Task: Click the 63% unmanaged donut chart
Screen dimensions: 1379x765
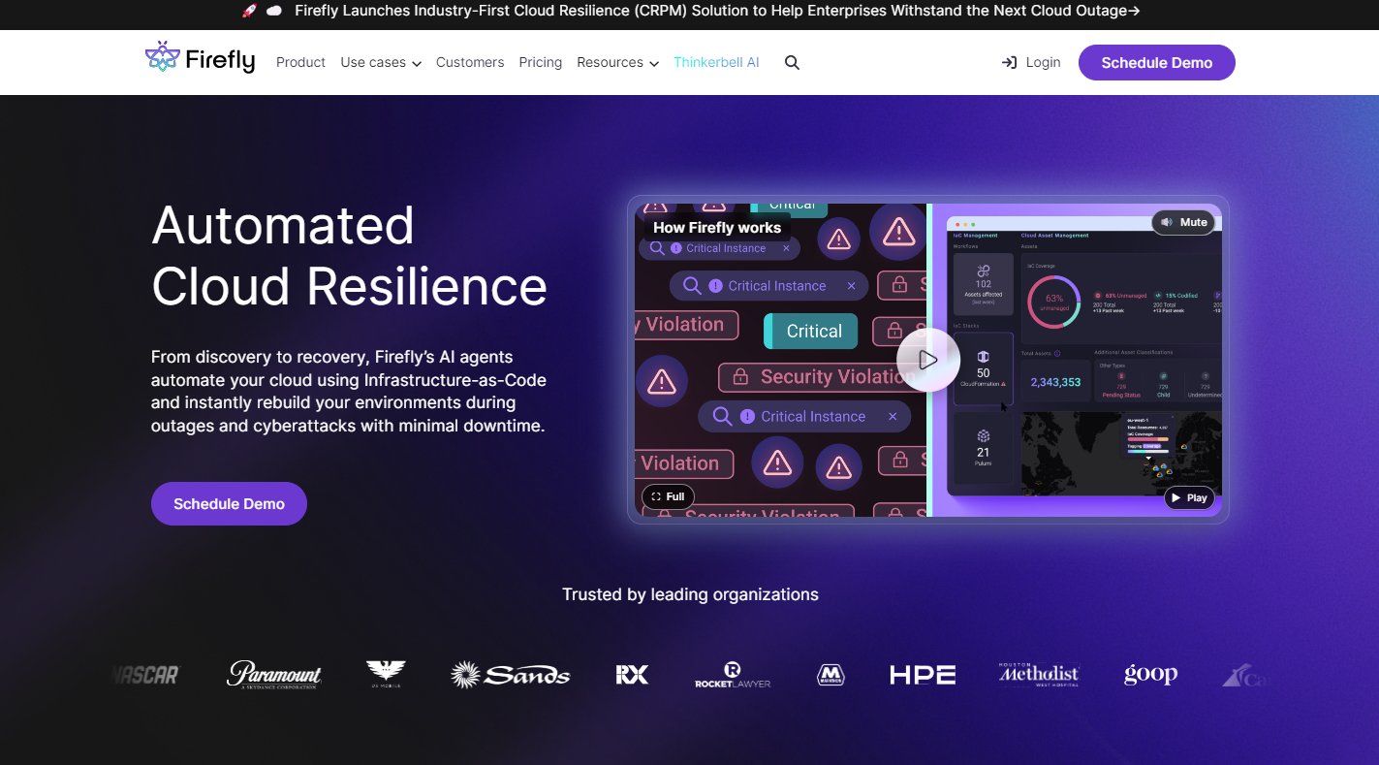Action: [x=1053, y=302]
